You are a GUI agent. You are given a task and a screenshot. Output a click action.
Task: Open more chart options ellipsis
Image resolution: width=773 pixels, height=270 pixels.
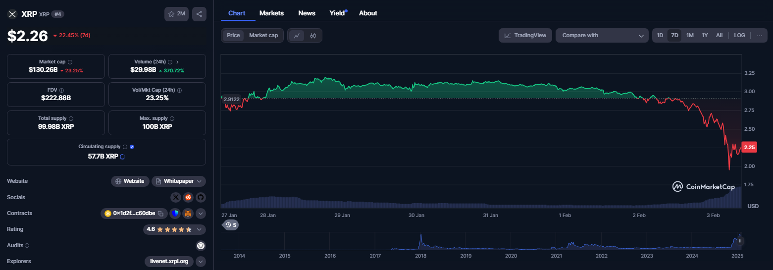coord(759,35)
